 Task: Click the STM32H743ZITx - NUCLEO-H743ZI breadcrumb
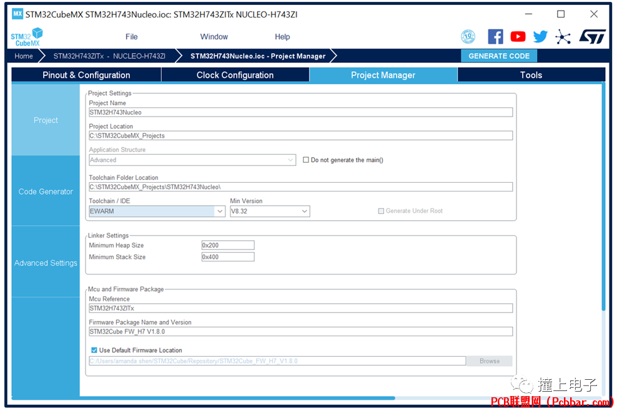tap(109, 56)
